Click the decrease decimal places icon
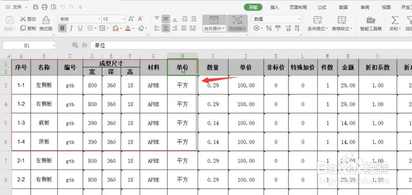 coord(297,28)
